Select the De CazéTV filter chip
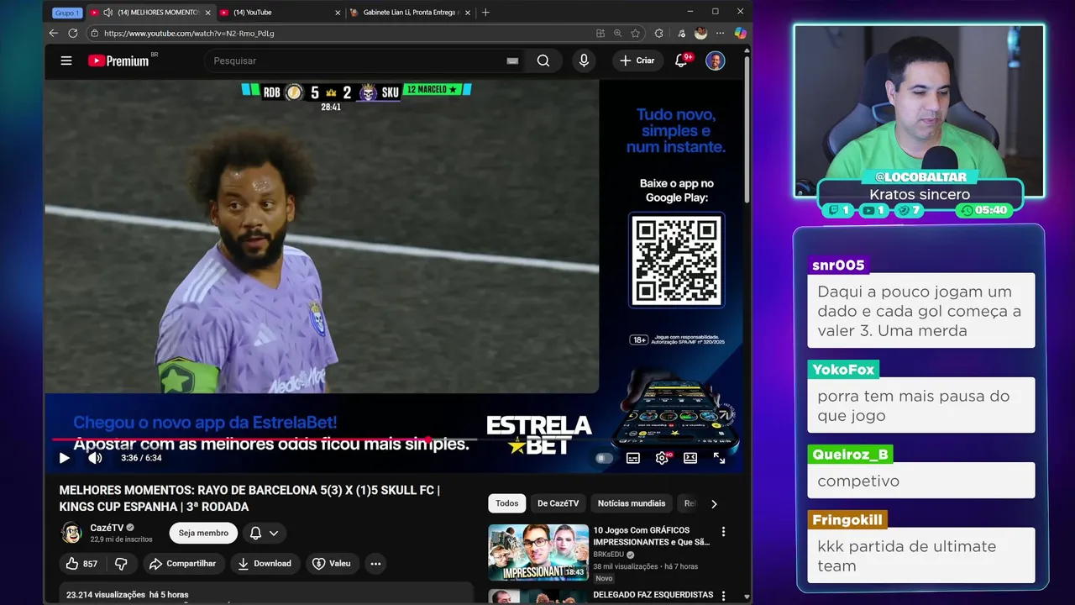Screen dimensions: 1075x605 click(x=558, y=503)
